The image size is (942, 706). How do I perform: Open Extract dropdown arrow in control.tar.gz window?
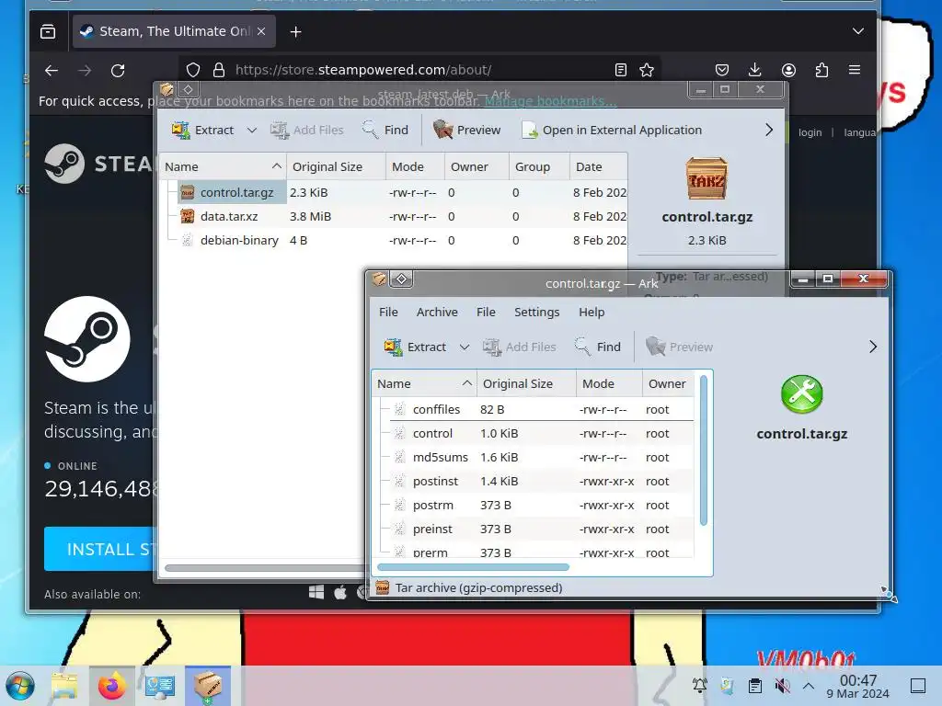tap(465, 347)
